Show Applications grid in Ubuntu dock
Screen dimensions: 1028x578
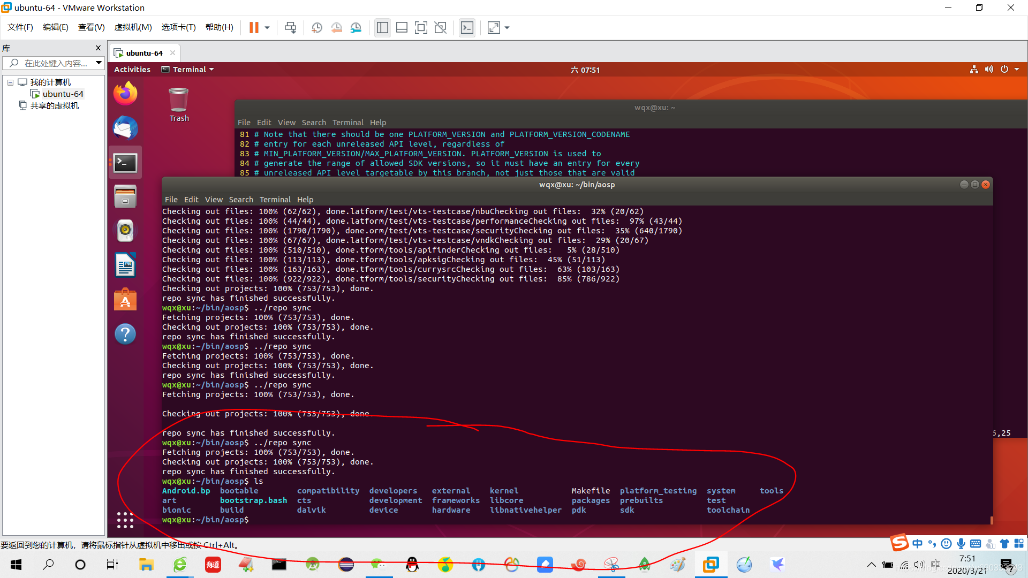coord(125,520)
